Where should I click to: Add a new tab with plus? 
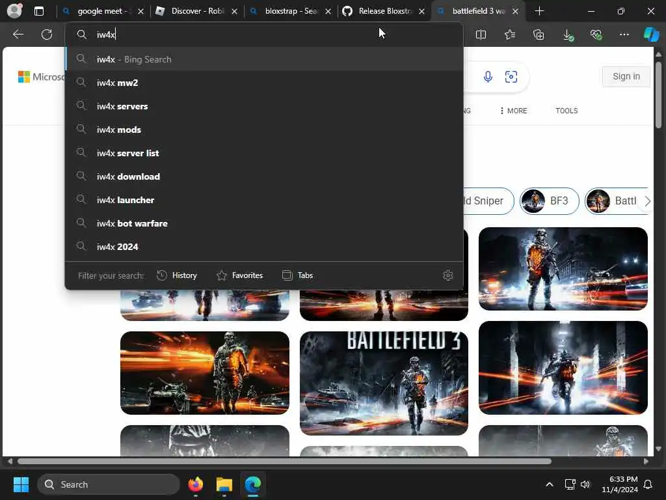click(x=539, y=11)
